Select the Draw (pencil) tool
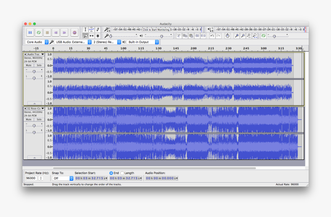 (x=97, y=29)
